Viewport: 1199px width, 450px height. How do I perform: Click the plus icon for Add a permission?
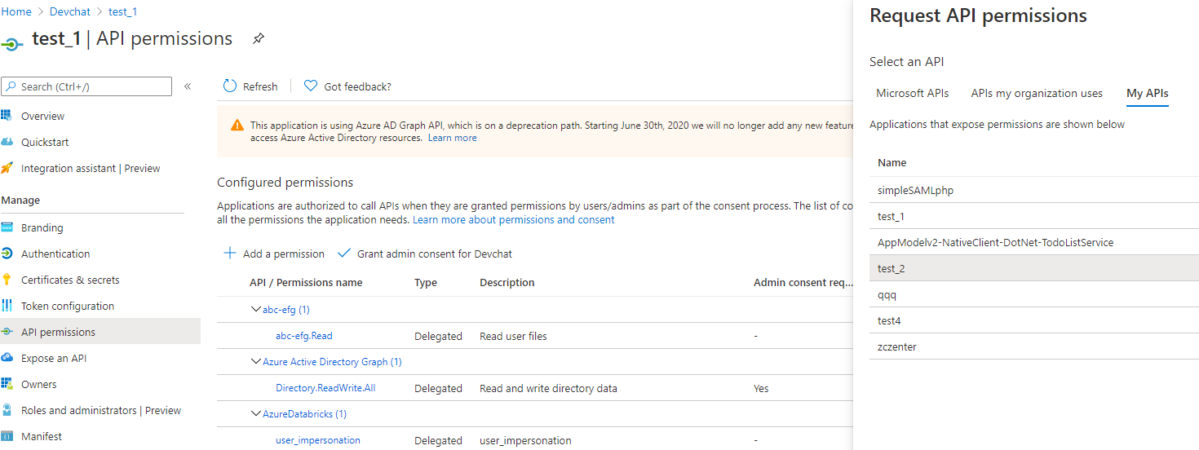[x=230, y=254]
